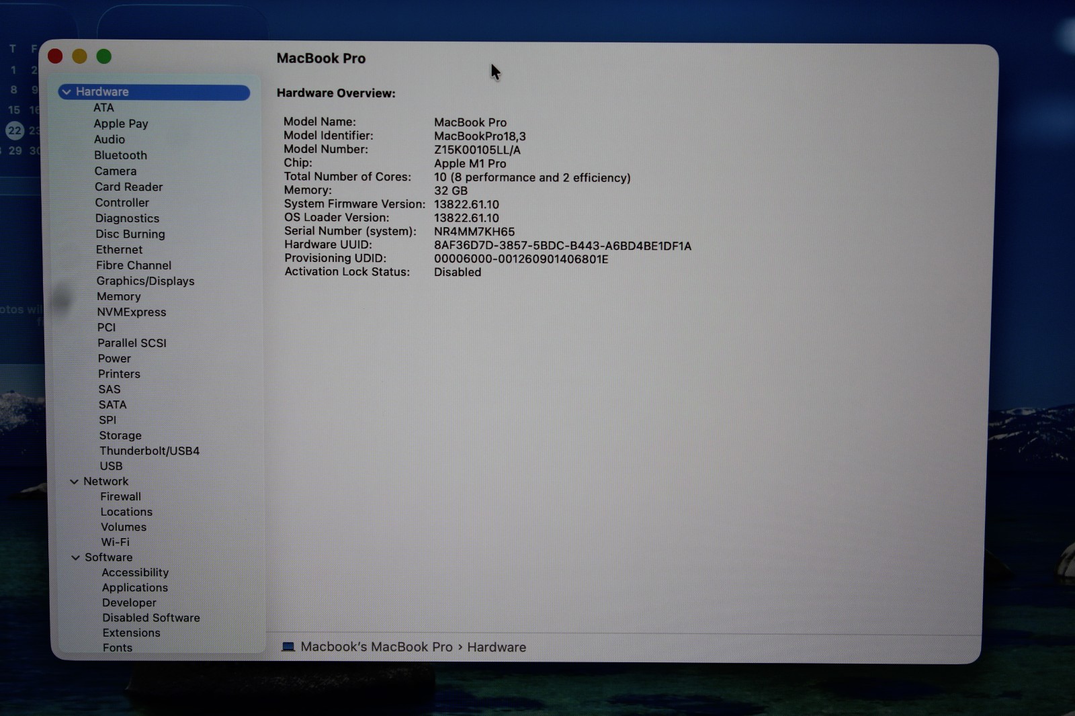Collapse the Software section chevron
1075x716 pixels.
pyautogui.click(x=75, y=557)
